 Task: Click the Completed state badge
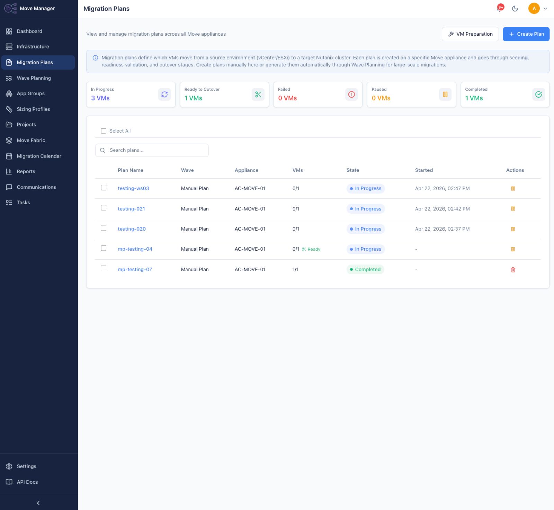(365, 269)
